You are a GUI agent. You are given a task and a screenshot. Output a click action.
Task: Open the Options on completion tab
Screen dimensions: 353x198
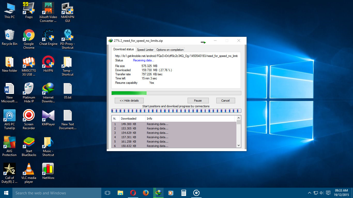[x=170, y=50]
